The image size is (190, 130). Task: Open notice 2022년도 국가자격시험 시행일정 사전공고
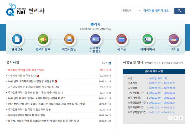pos(31,81)
